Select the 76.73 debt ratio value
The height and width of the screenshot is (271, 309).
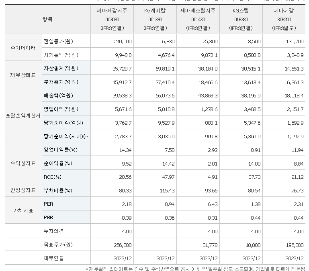[x=297, y=191]
